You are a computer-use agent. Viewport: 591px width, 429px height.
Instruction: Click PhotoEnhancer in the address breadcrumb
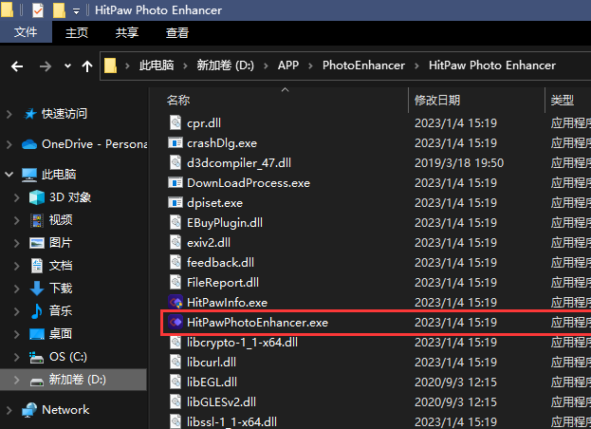(x=363, y=65)
